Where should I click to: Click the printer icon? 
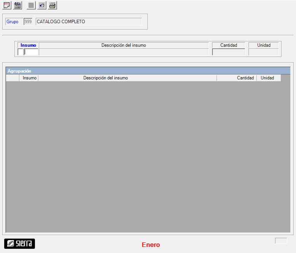[52, 5]
